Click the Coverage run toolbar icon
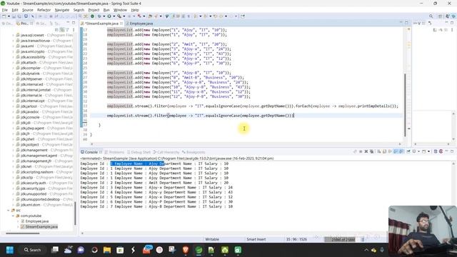Screen dimensions: 457x257 [x=119, y=16]
